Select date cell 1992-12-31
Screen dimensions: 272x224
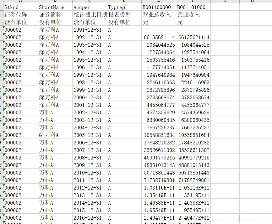[x=90, y=37]
